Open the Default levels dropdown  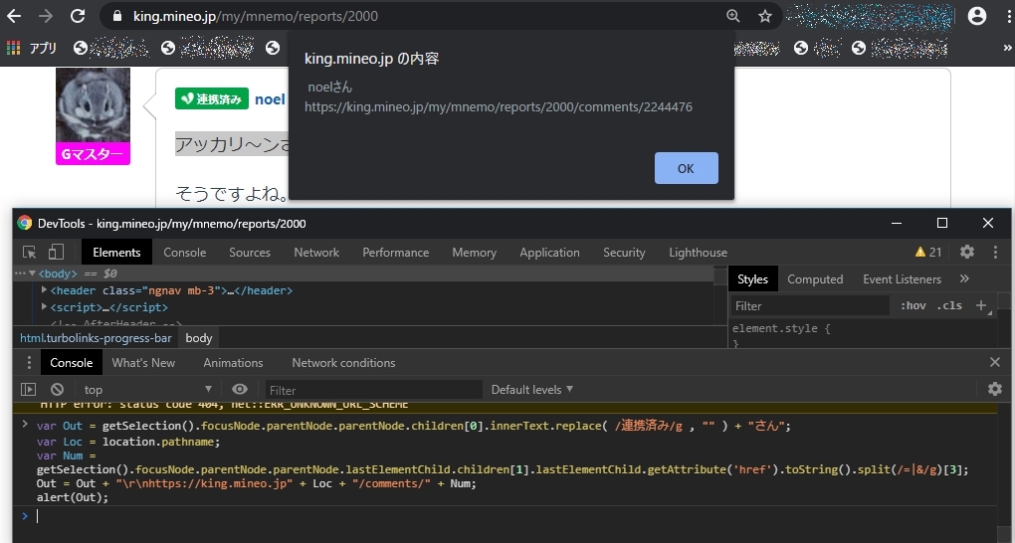pos(532,390)
